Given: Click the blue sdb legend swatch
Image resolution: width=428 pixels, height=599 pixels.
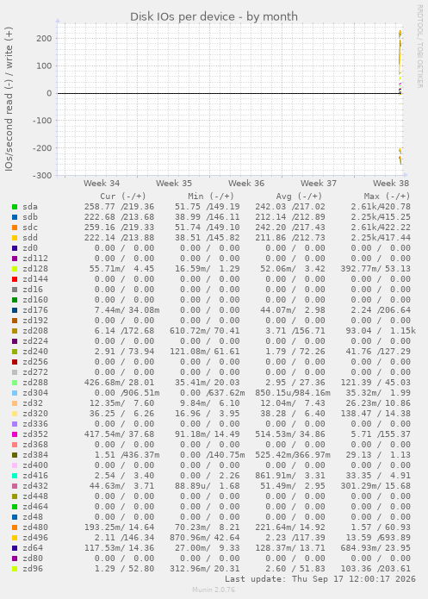Looking at the screenshot, I should click(15, 217).
